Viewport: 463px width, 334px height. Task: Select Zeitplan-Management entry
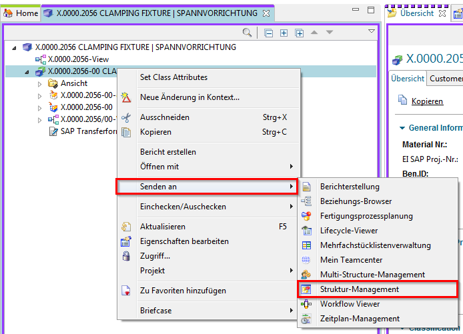click(x=360, y=319)
